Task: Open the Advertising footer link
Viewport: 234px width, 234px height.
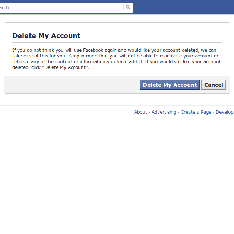Action: [164, 112]
